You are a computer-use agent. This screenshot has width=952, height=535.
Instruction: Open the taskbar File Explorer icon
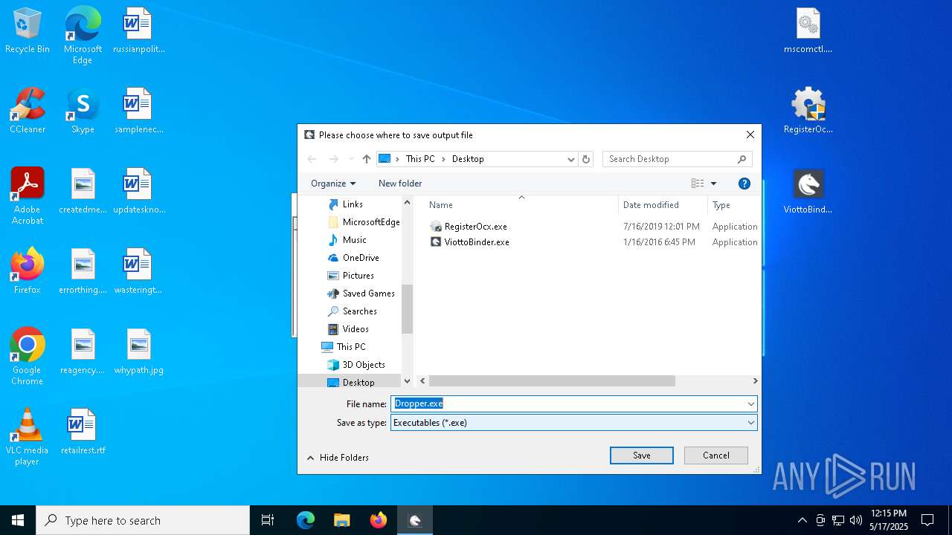342,520
